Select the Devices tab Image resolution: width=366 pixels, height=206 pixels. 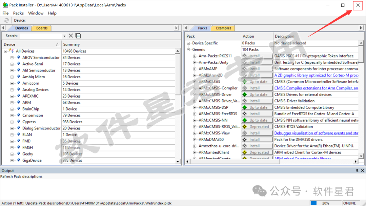[21, 28]
